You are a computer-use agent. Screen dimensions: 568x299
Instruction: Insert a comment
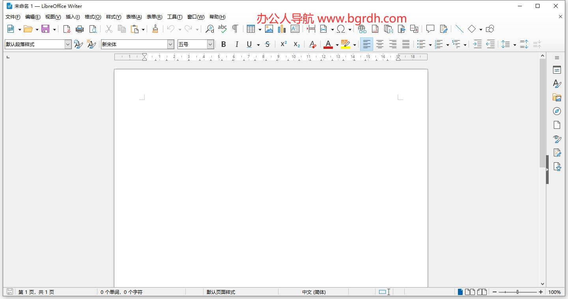click(x=430, y=29)
